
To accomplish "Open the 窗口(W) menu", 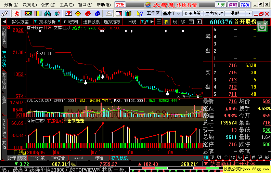I will (x=85, y=5).
